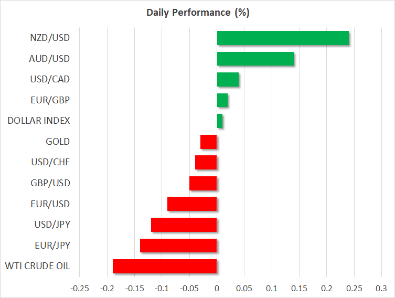Viewport: 395px width, 298px height.
Task: Click the red USD/JPY bar
Action: (x=184, y=225)
